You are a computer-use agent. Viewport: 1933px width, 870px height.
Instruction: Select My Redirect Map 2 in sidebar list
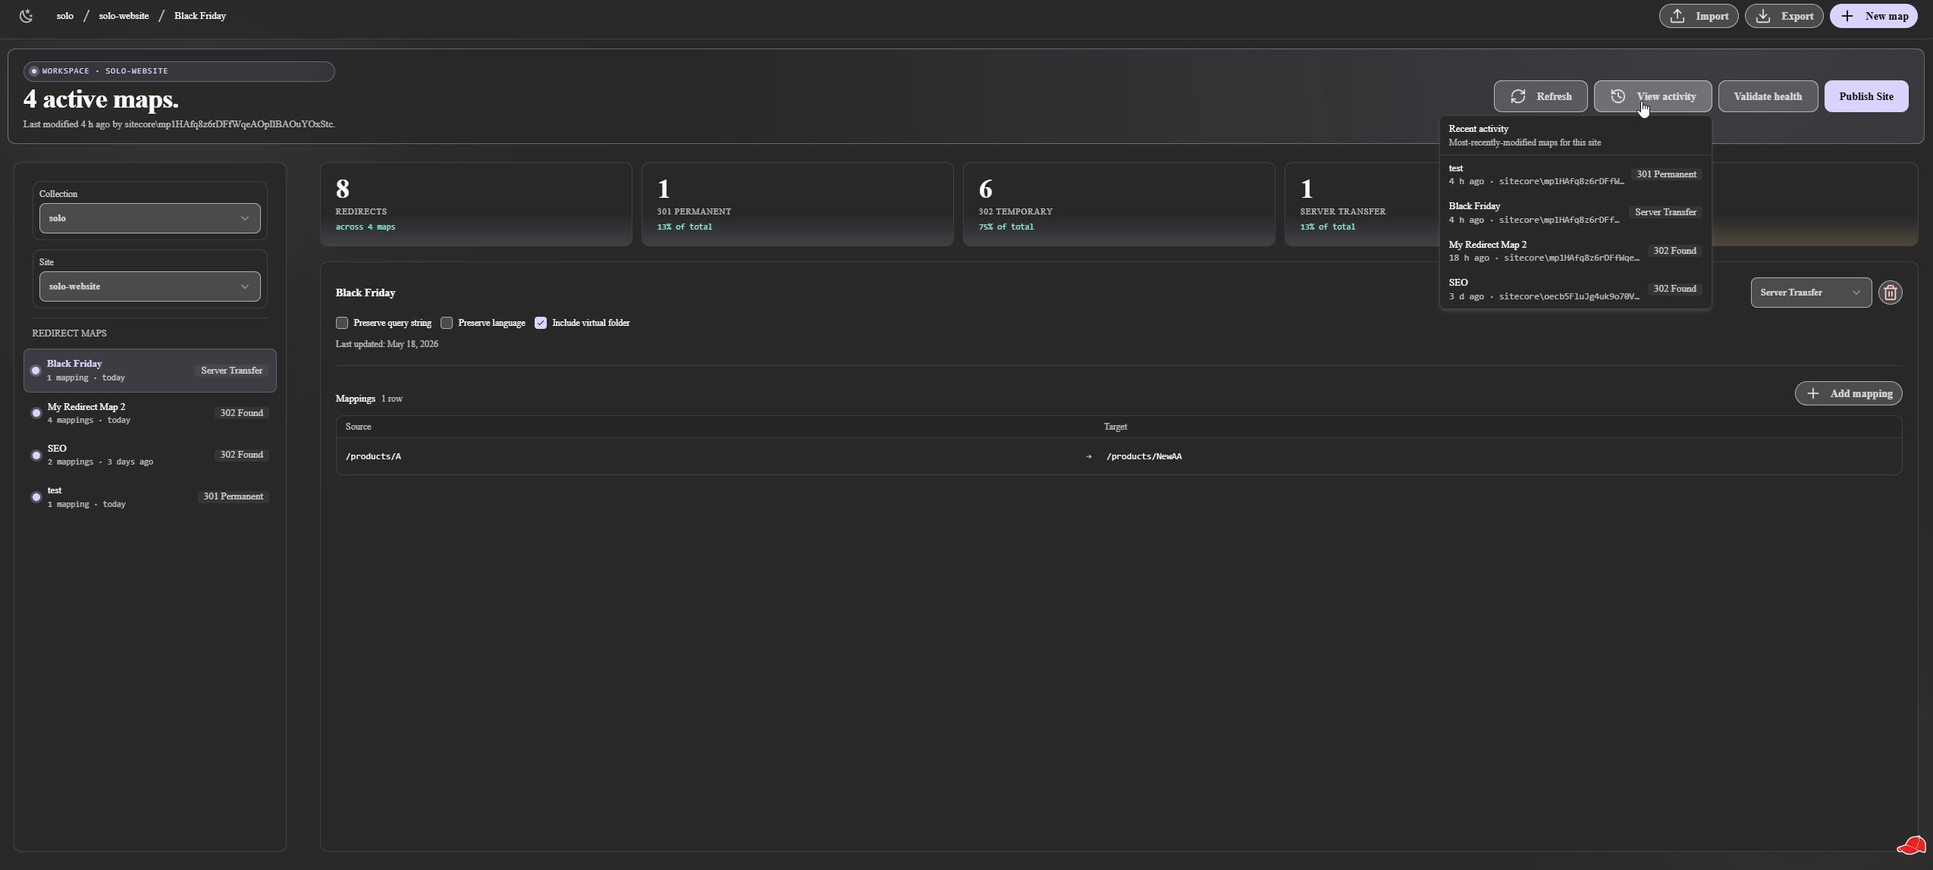[x=150, y=413]
